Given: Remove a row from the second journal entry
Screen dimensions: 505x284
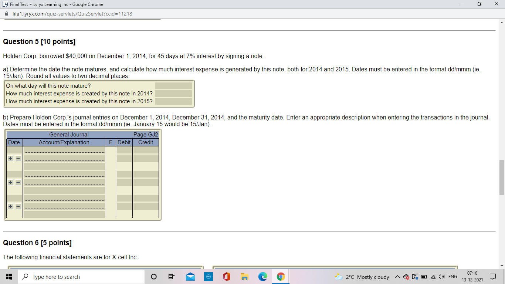Looking at the screenshot, I should coord(17,182).
